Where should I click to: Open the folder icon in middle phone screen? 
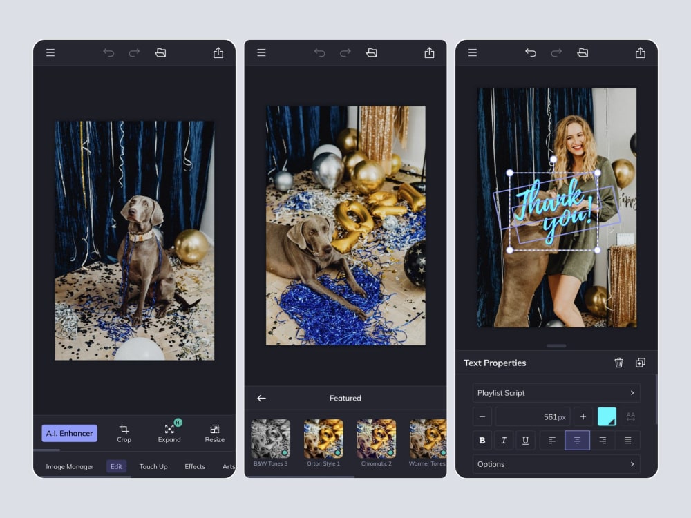click(x=372, y=53)
